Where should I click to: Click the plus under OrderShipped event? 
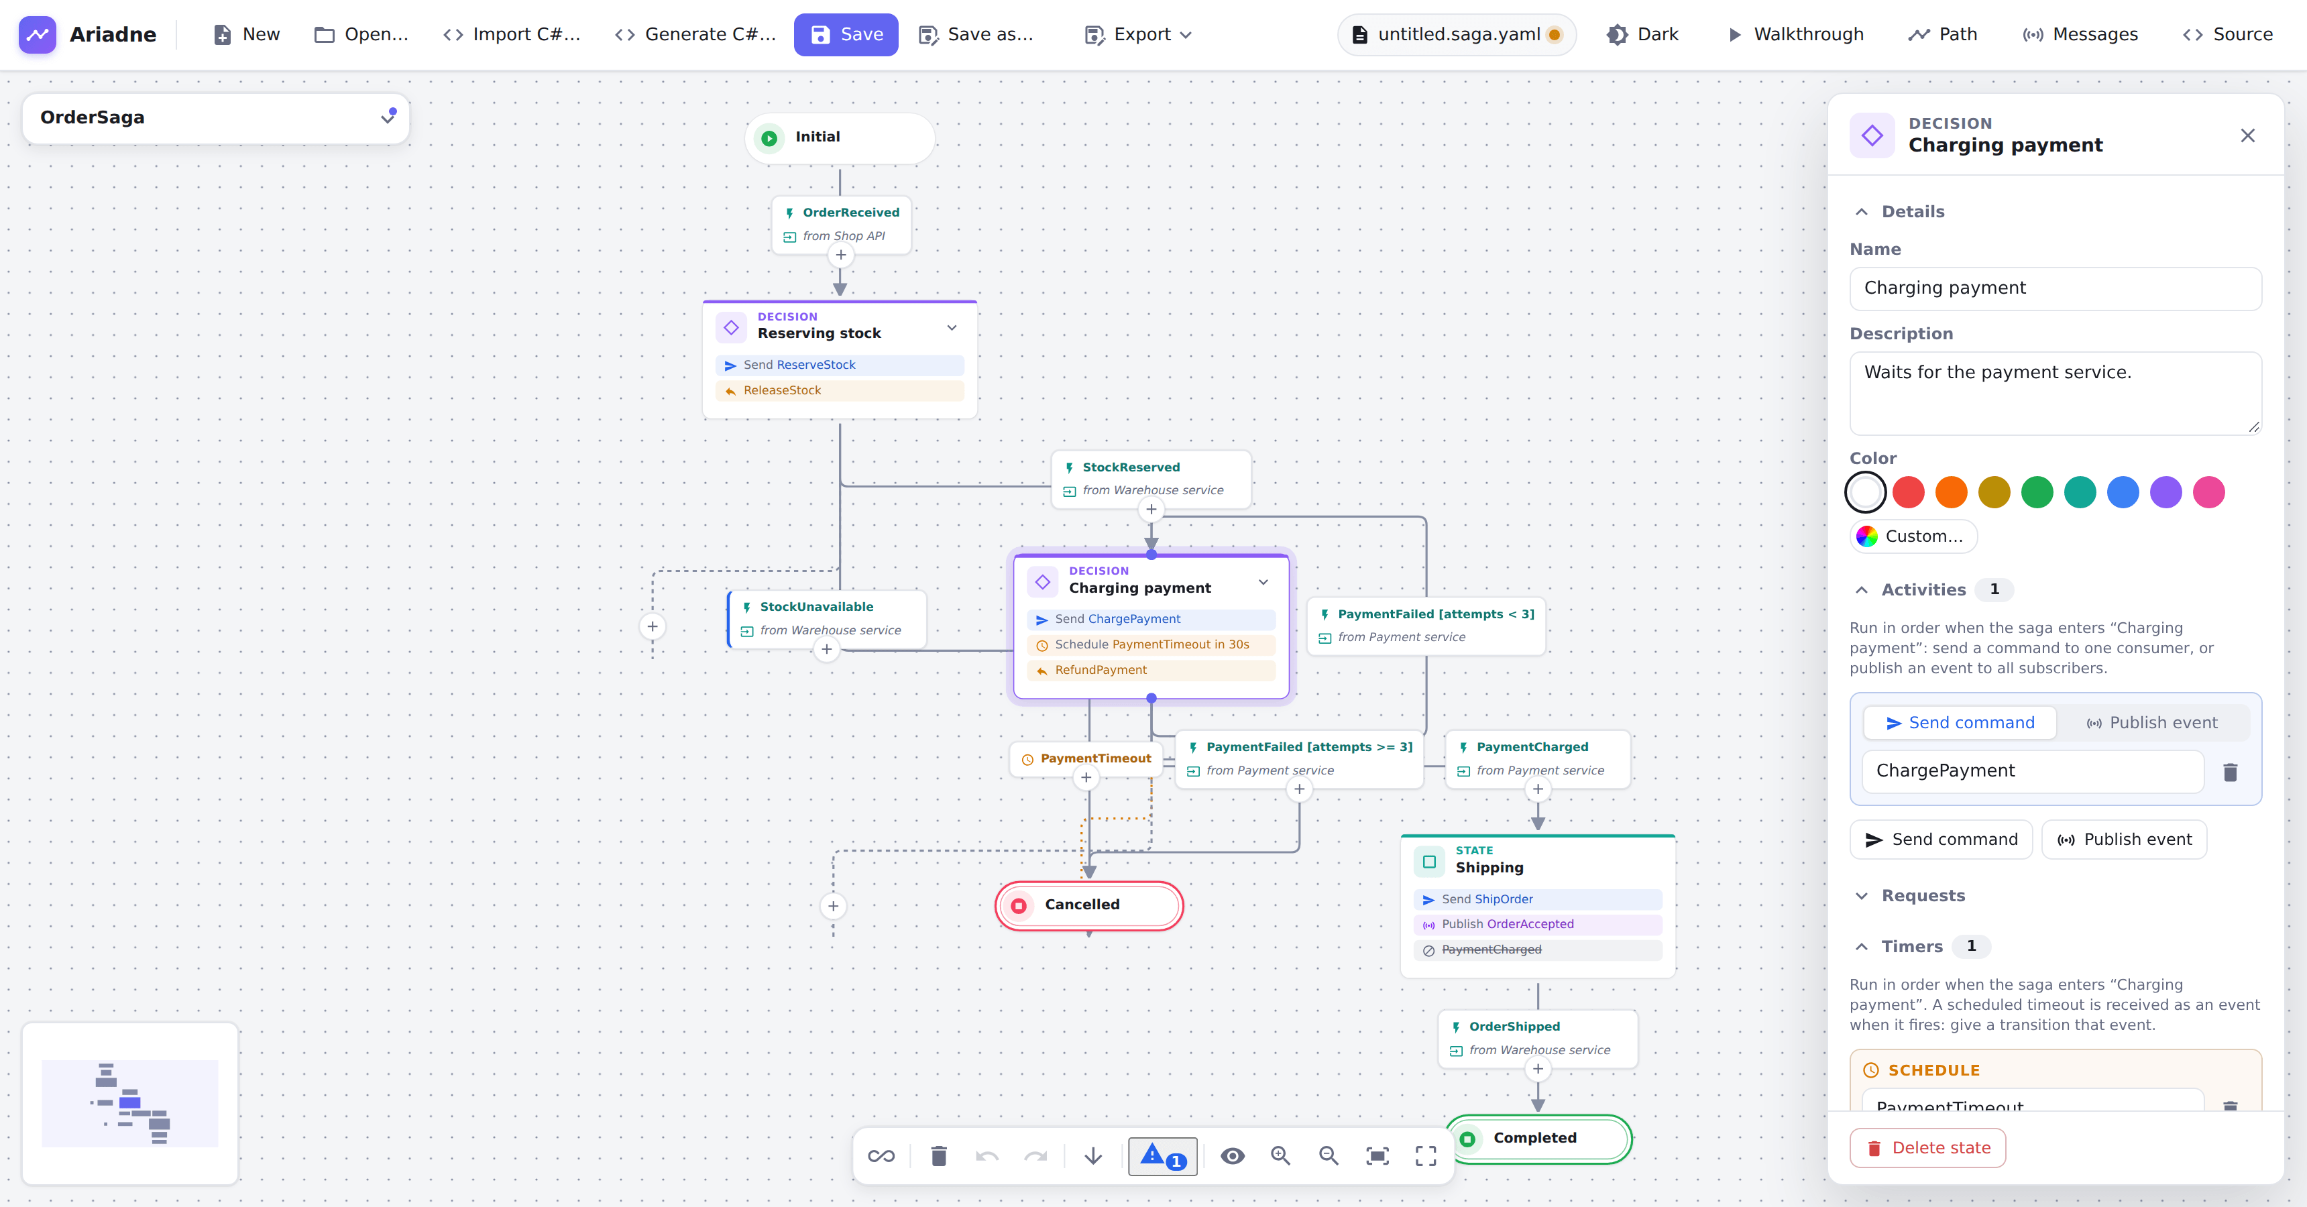pos(1538,1068)
